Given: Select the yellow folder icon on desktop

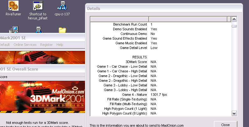Looking at the screenshot, I should click(62, 30).
